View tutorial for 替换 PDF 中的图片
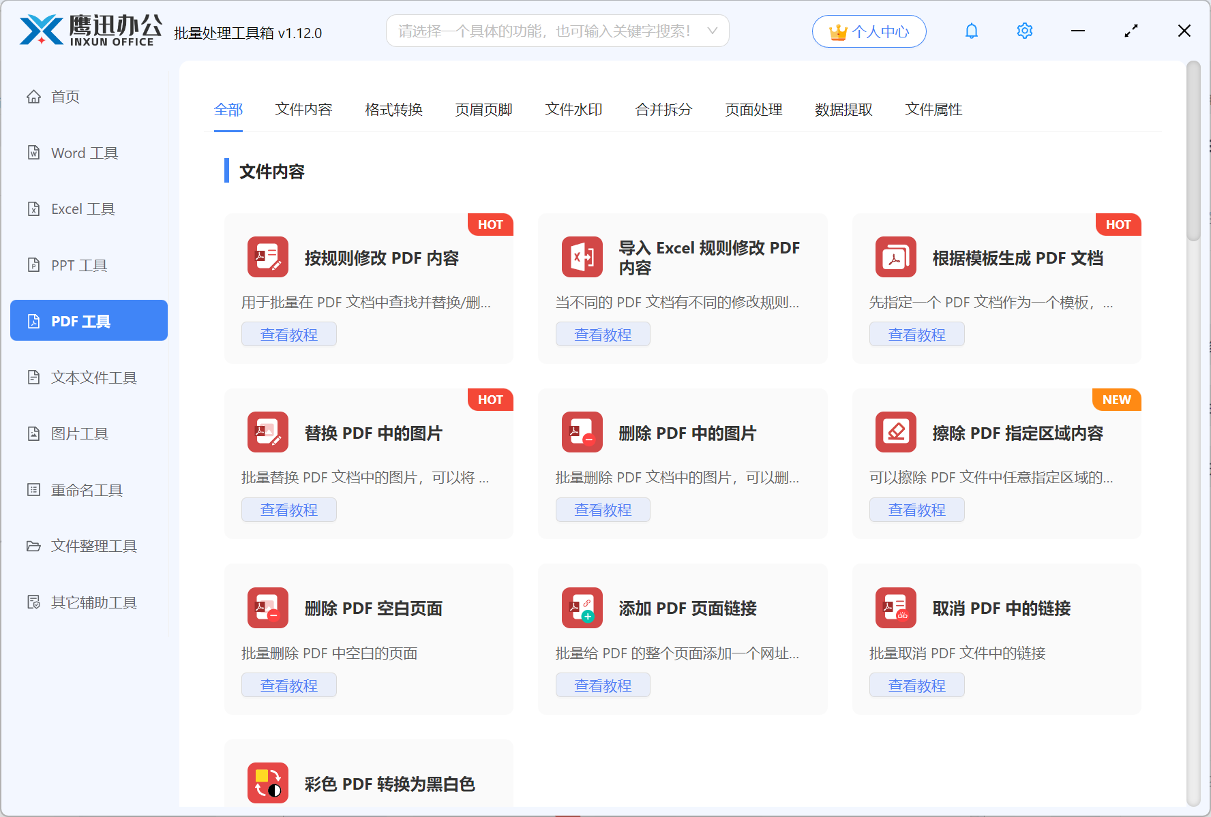The width and height of the screenshot is (1211, 817). click(x=289, y=510)
